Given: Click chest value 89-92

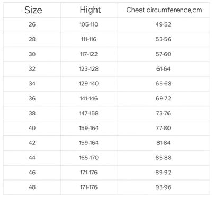Looking at the screenshot, I should pyautogui.click(x=163, y=172).
